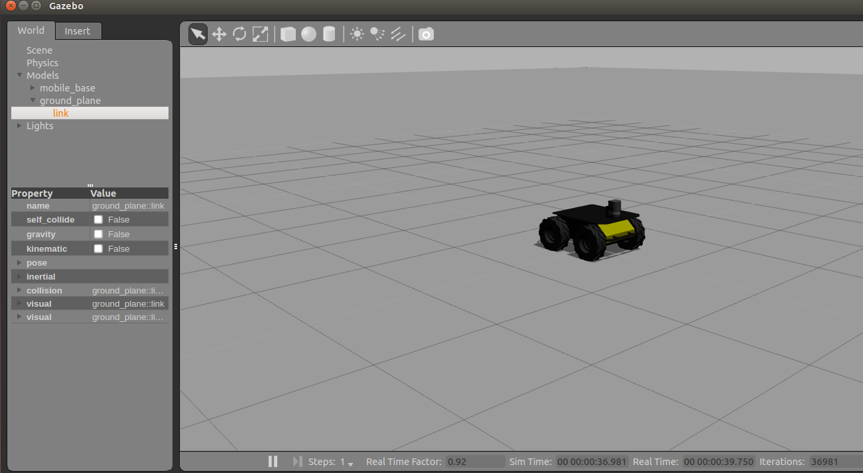Close the Gazebo window
Image resolution: width=863 pixels, height=473 pixels.
click(11, 6)
